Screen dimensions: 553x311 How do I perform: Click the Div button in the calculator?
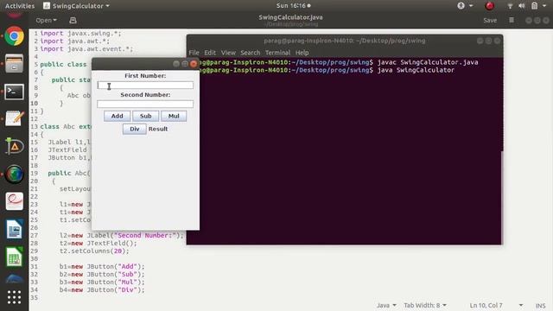(x=135, y=129)
